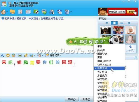Choose 华文彩云 from font list
This screenshot has height=102, width=139.
109,79
